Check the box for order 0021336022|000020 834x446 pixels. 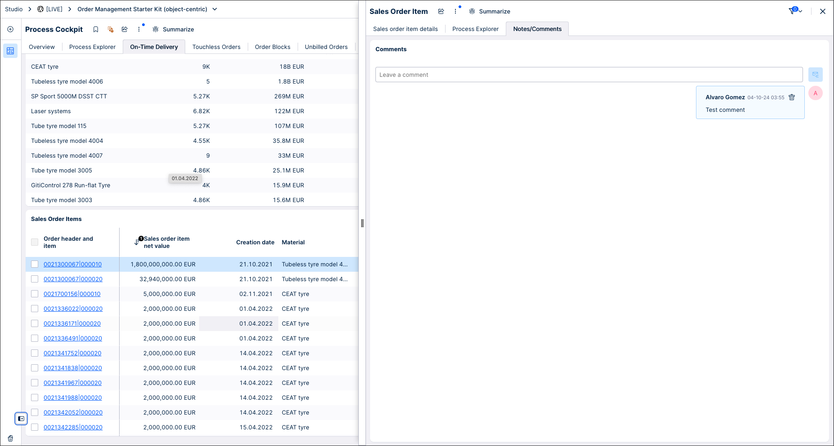coord(35,309)
